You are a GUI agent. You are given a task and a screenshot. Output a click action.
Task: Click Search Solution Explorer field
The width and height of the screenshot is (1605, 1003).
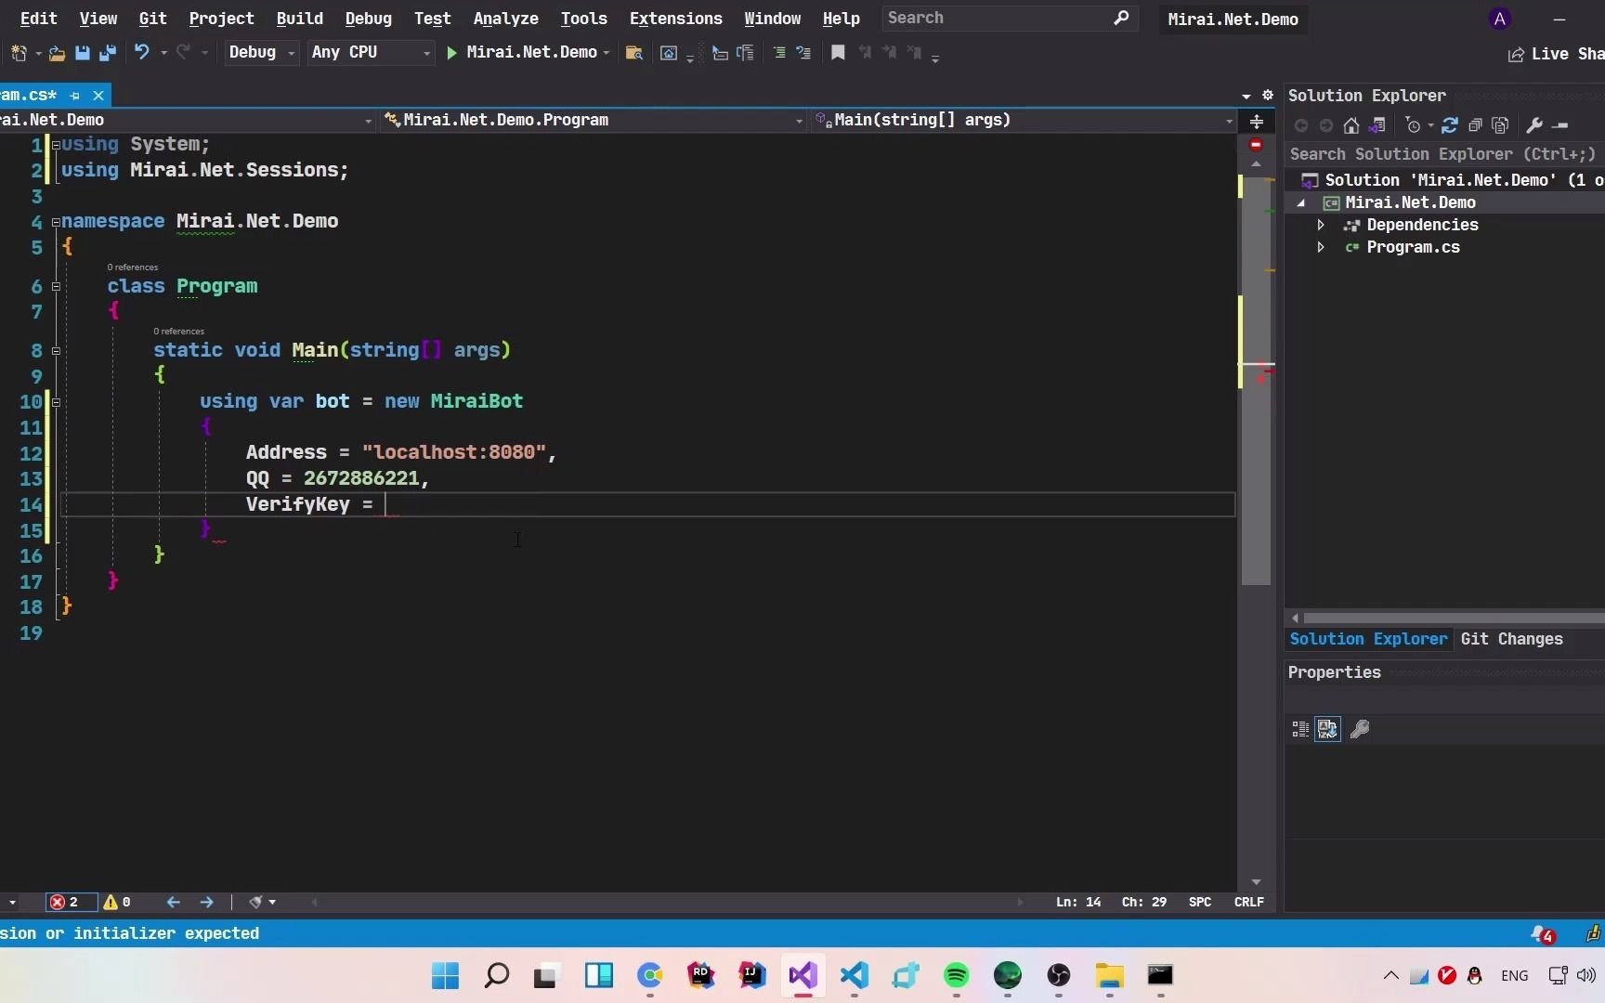(1445, 154)
